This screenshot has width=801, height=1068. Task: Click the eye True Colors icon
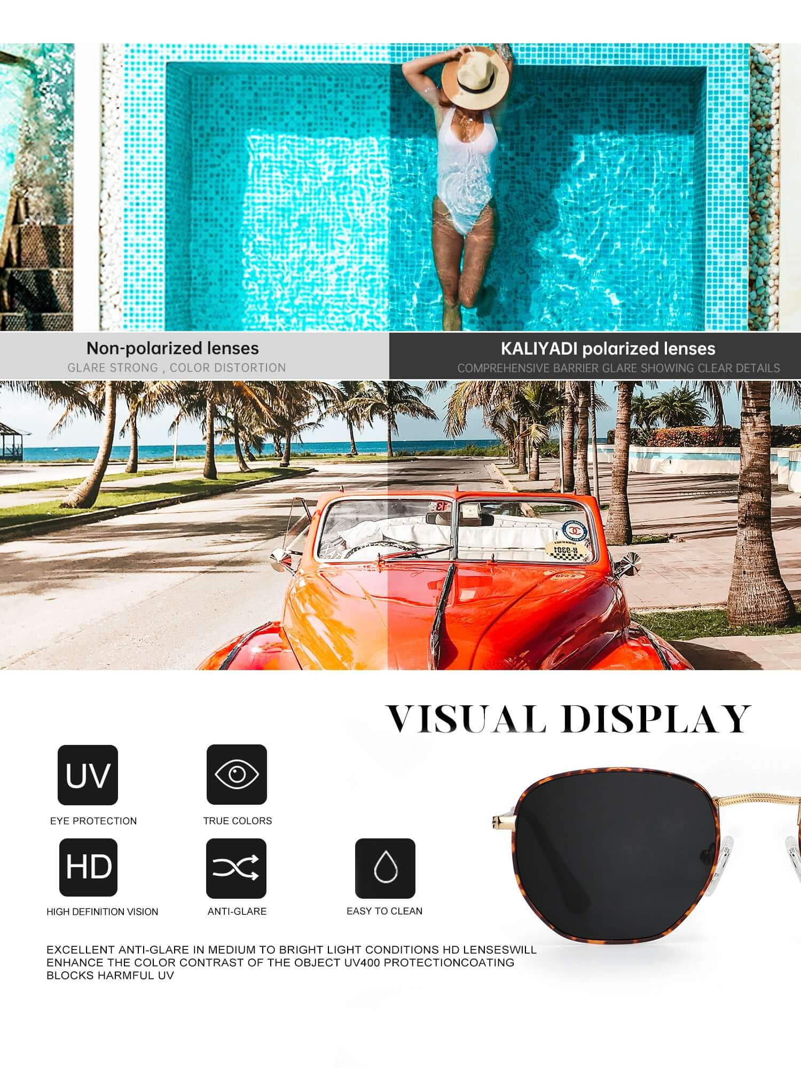237,774
